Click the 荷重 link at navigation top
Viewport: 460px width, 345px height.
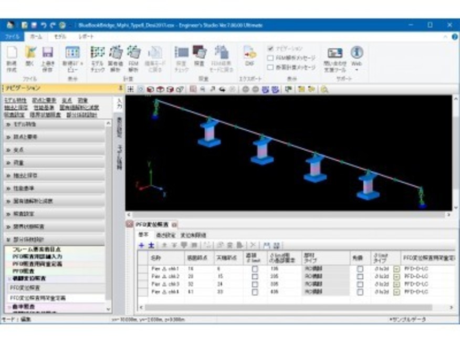point(83,100)
